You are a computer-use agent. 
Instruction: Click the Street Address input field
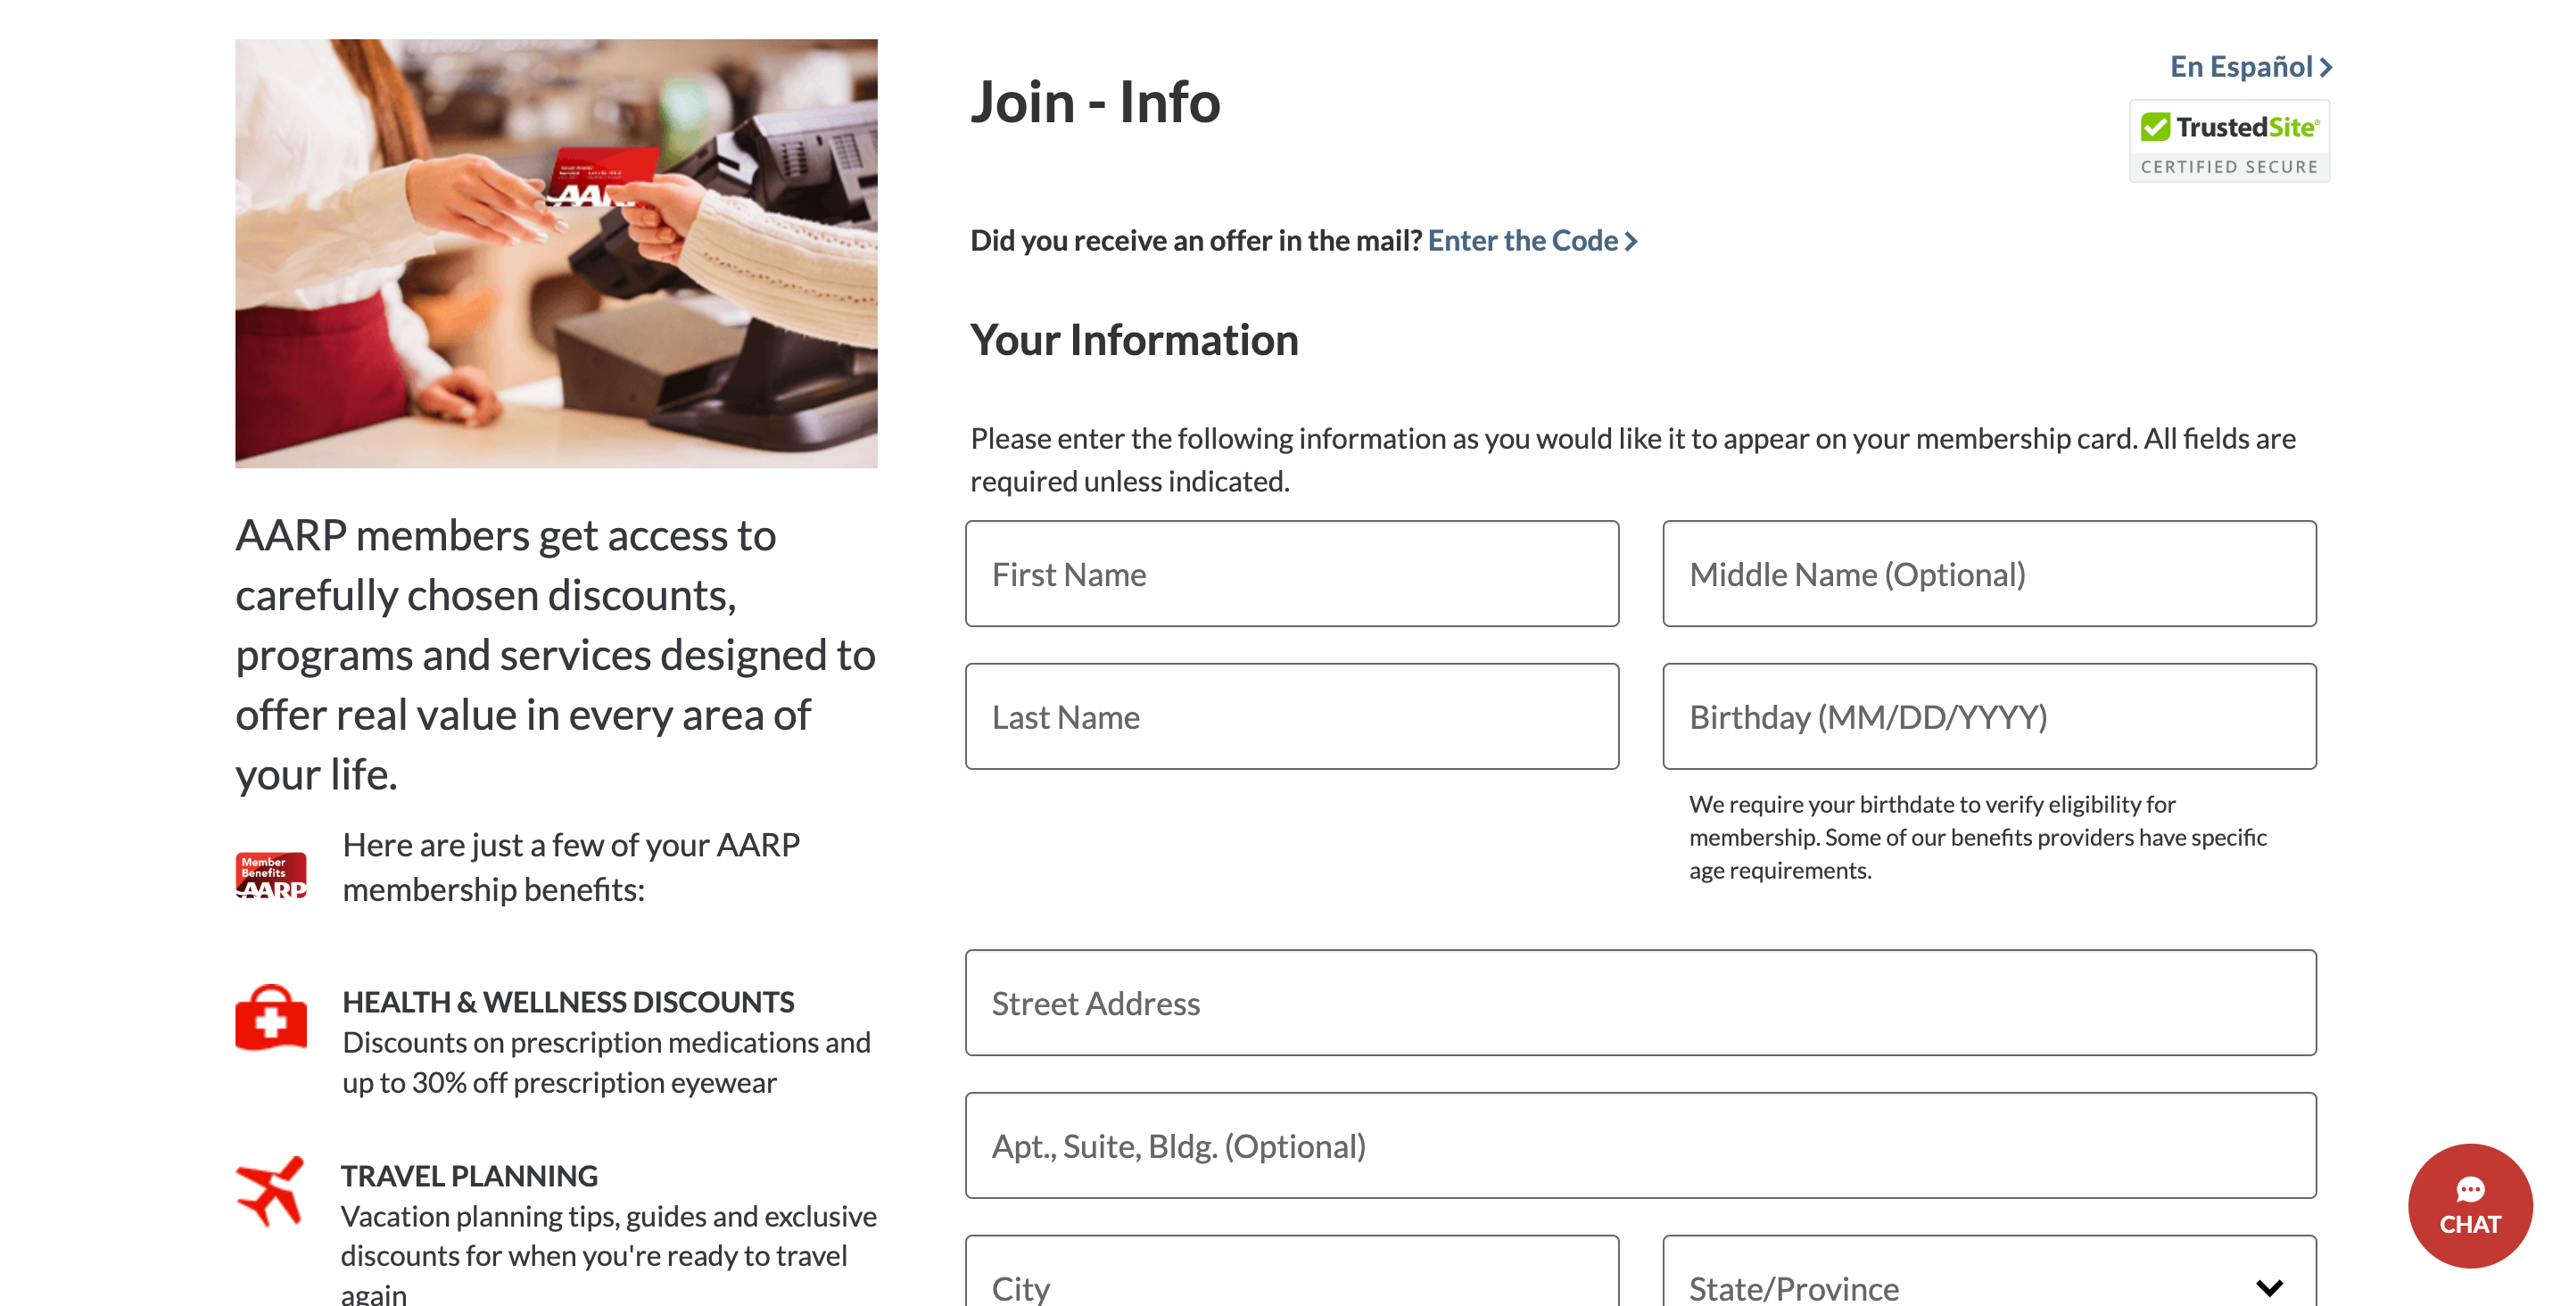tap(1640, 1003)
